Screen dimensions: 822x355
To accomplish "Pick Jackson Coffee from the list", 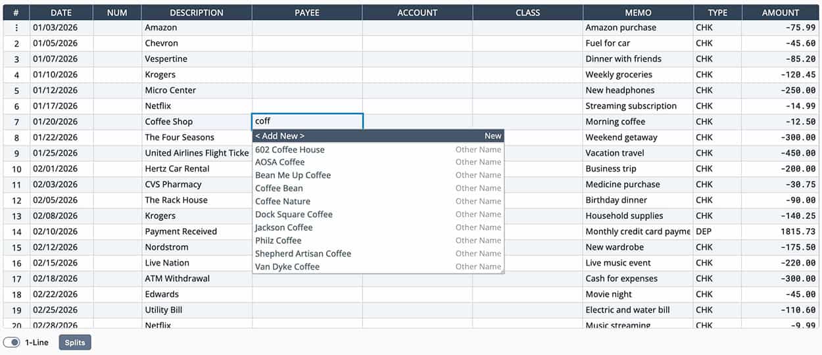I will click(378, 227).
